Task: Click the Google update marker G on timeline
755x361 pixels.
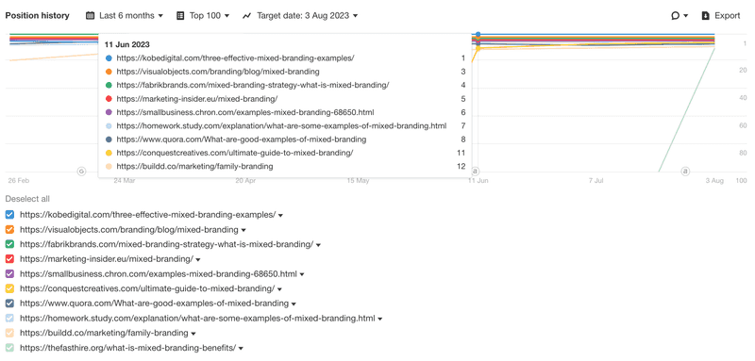Action: tap(81, 172)
